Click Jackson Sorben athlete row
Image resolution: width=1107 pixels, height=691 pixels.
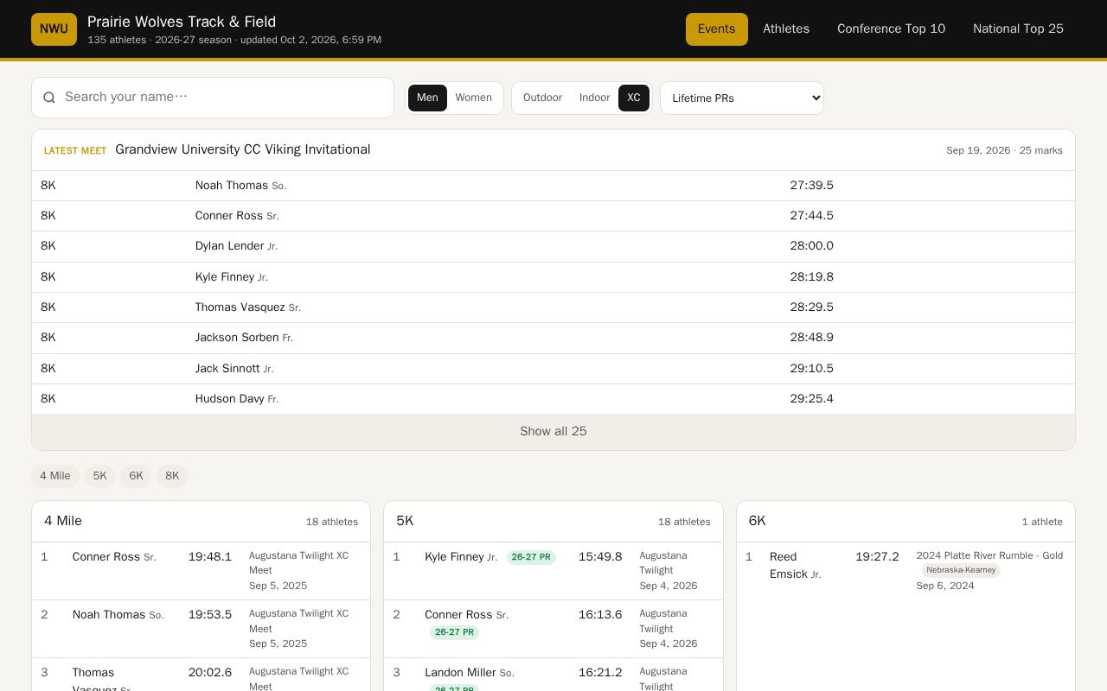pos(553,338)
